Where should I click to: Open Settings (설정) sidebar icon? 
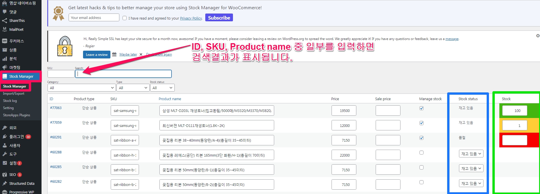coord(5,163)
